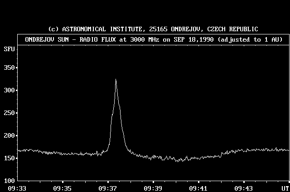
Task: Click the 09:35 time axis label
Action: click(62, 187)
